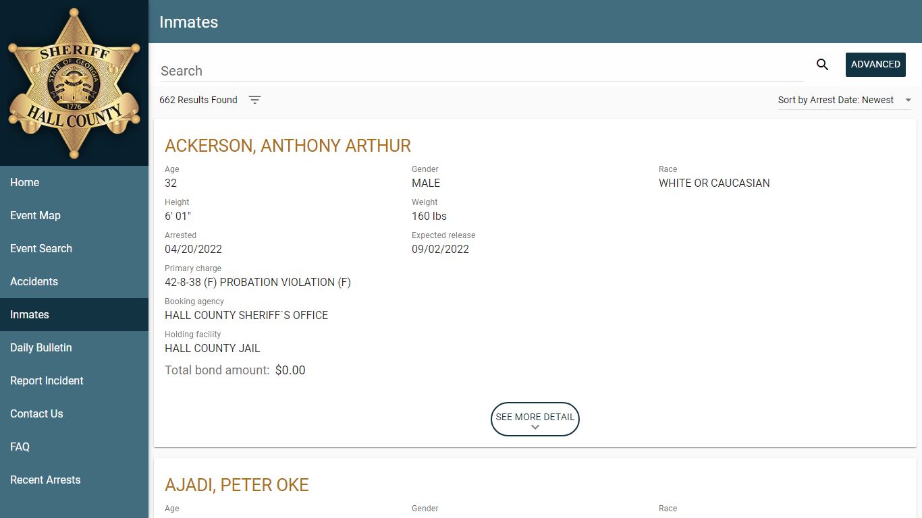
Task: Open inmate record Ackerson, Anthony Arthur
Action: pos(288,146)
